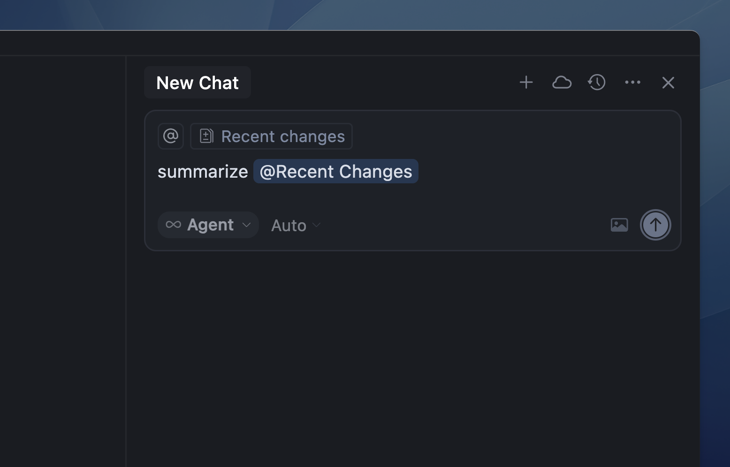Select the Recent changes context chip
730x467 pixels.
point(271,136)
